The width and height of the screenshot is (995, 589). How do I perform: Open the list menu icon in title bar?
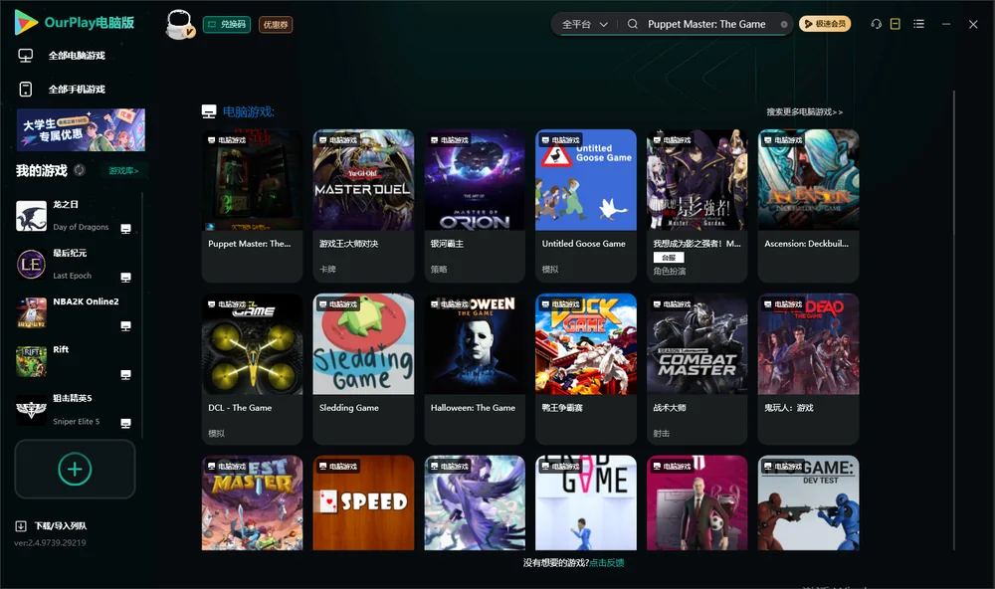[918, 24]
